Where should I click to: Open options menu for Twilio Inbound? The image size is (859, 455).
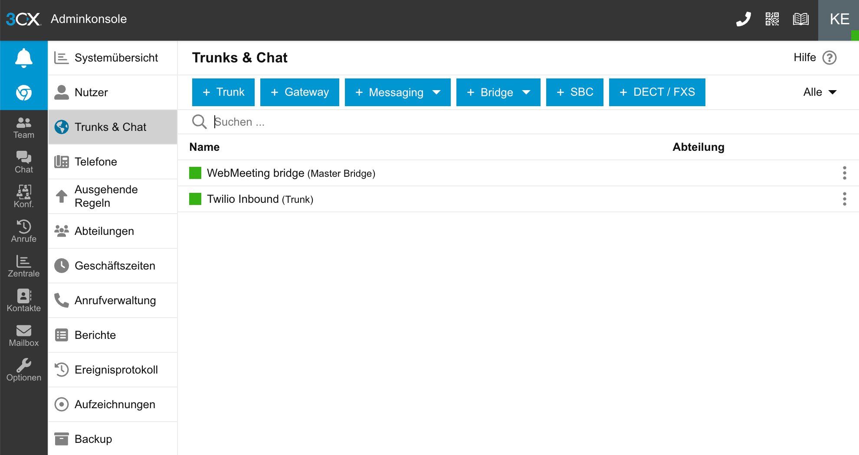[x=844, y=199]
